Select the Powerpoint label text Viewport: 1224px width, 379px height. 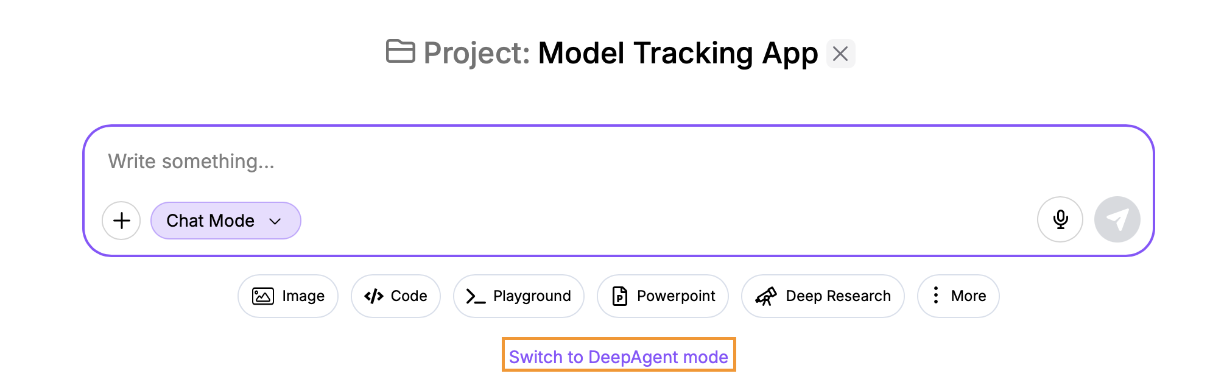[676, 296]
